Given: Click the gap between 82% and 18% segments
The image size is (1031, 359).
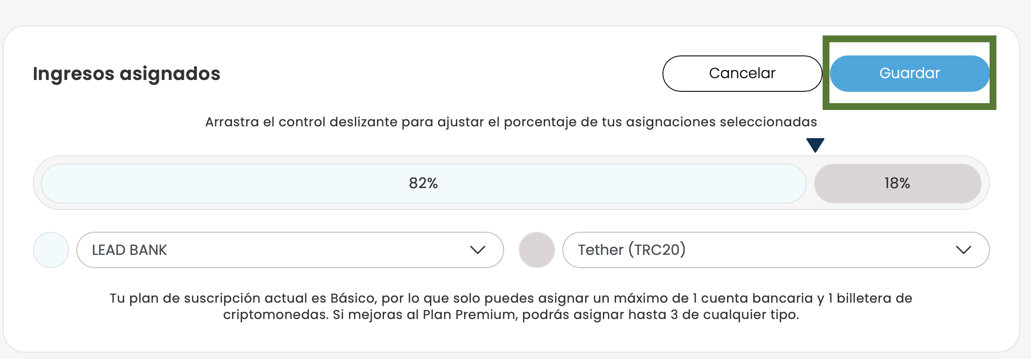Looking at the screenshot, I should (x=810, y=184).
